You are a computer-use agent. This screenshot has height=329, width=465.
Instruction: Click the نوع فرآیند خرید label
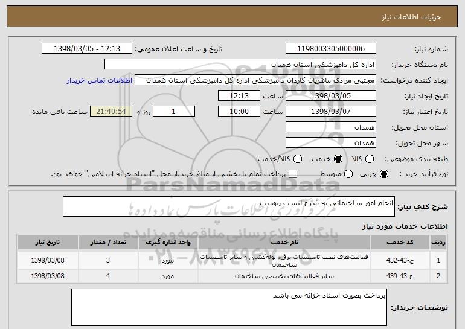click(424, 174)
